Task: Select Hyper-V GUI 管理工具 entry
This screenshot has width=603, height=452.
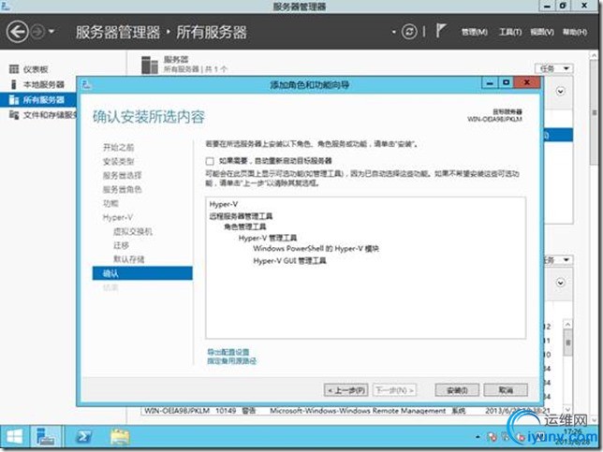Action: pos(289,260)
